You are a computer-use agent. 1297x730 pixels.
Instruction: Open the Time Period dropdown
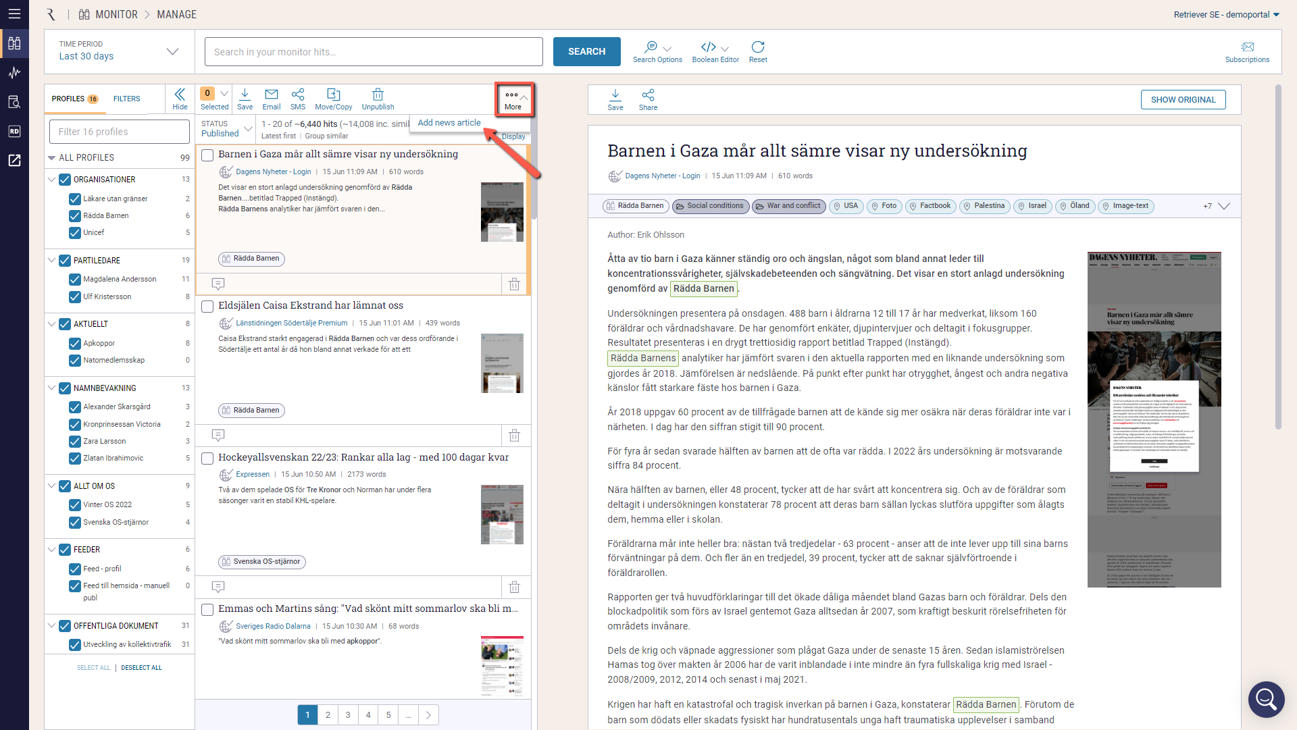[x=119, y=51]
